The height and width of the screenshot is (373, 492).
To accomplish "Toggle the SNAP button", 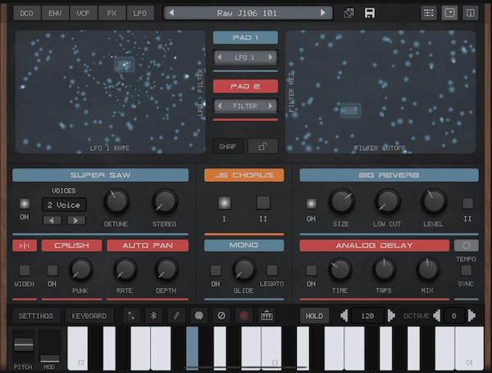I will click(x=228, y=146).
